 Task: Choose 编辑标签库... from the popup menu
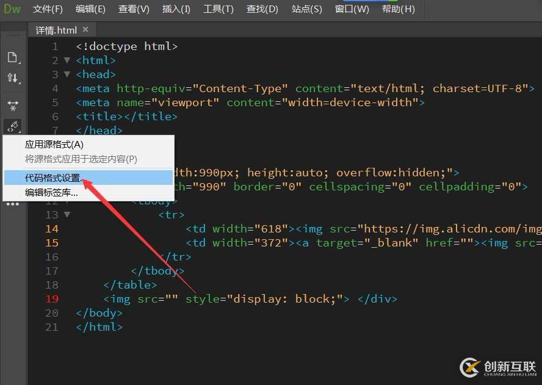pyautogui.click(x=88, y=192)
